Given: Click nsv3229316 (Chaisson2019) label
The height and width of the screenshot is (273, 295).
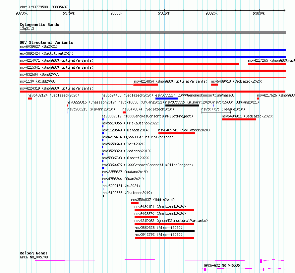Looking at the screenshot, I should (x=91, y=102).
